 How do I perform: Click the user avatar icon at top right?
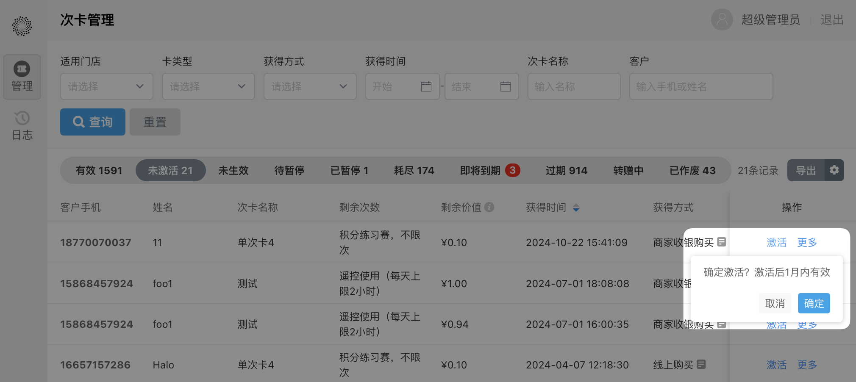coord(722,19)
